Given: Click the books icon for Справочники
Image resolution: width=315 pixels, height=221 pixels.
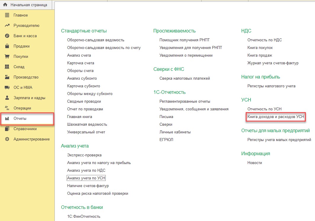Looking at the screenshot, I should pyautogui.click(x=7, y=129).
